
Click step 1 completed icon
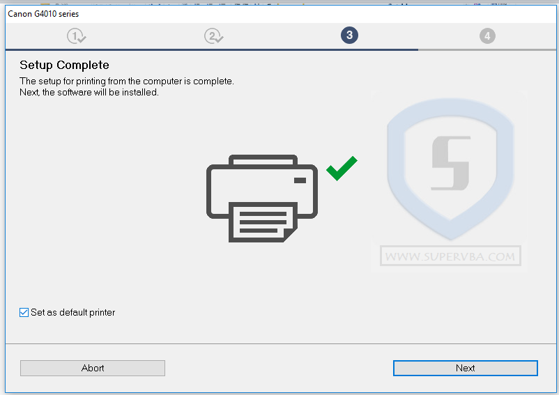(76, 36)
